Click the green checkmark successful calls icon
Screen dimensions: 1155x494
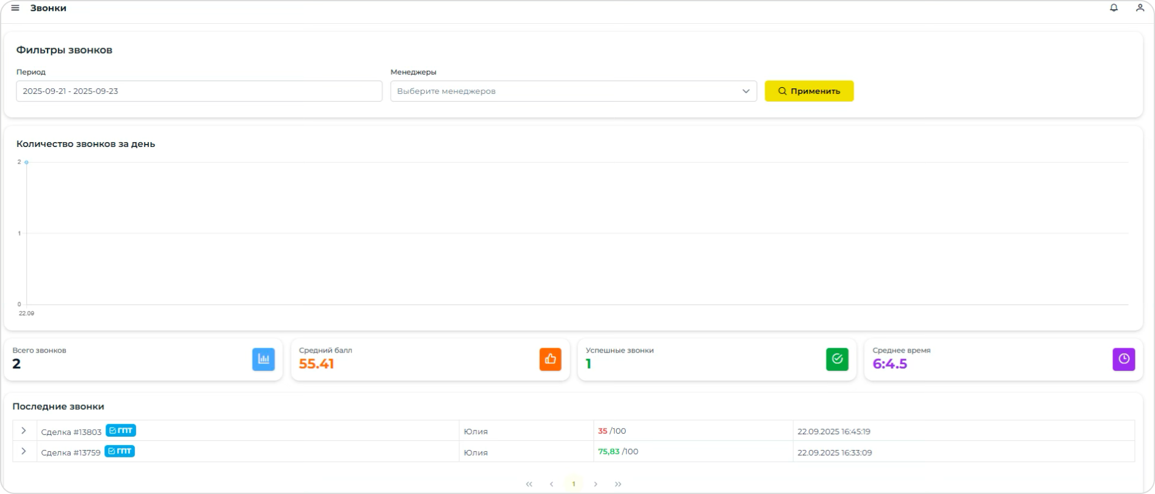[837, 359]
